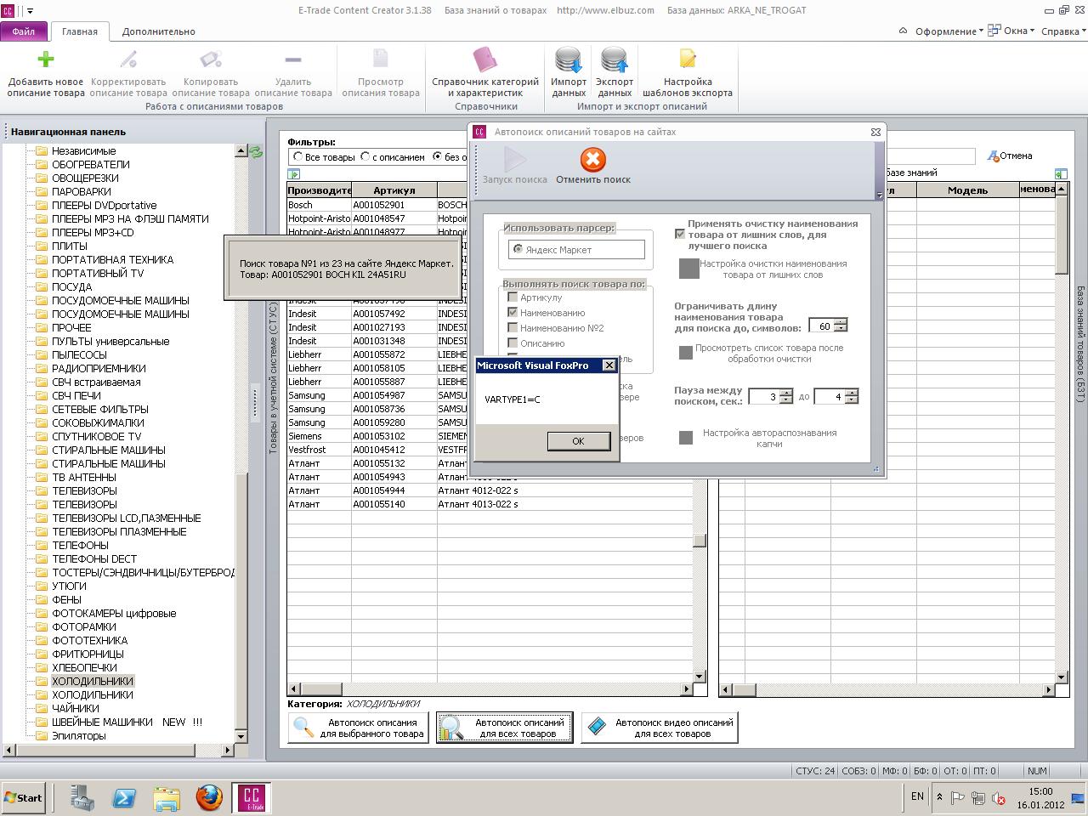Select the с описанием filter radio button
Viewport: 1088px width, 816px height.
365,156
